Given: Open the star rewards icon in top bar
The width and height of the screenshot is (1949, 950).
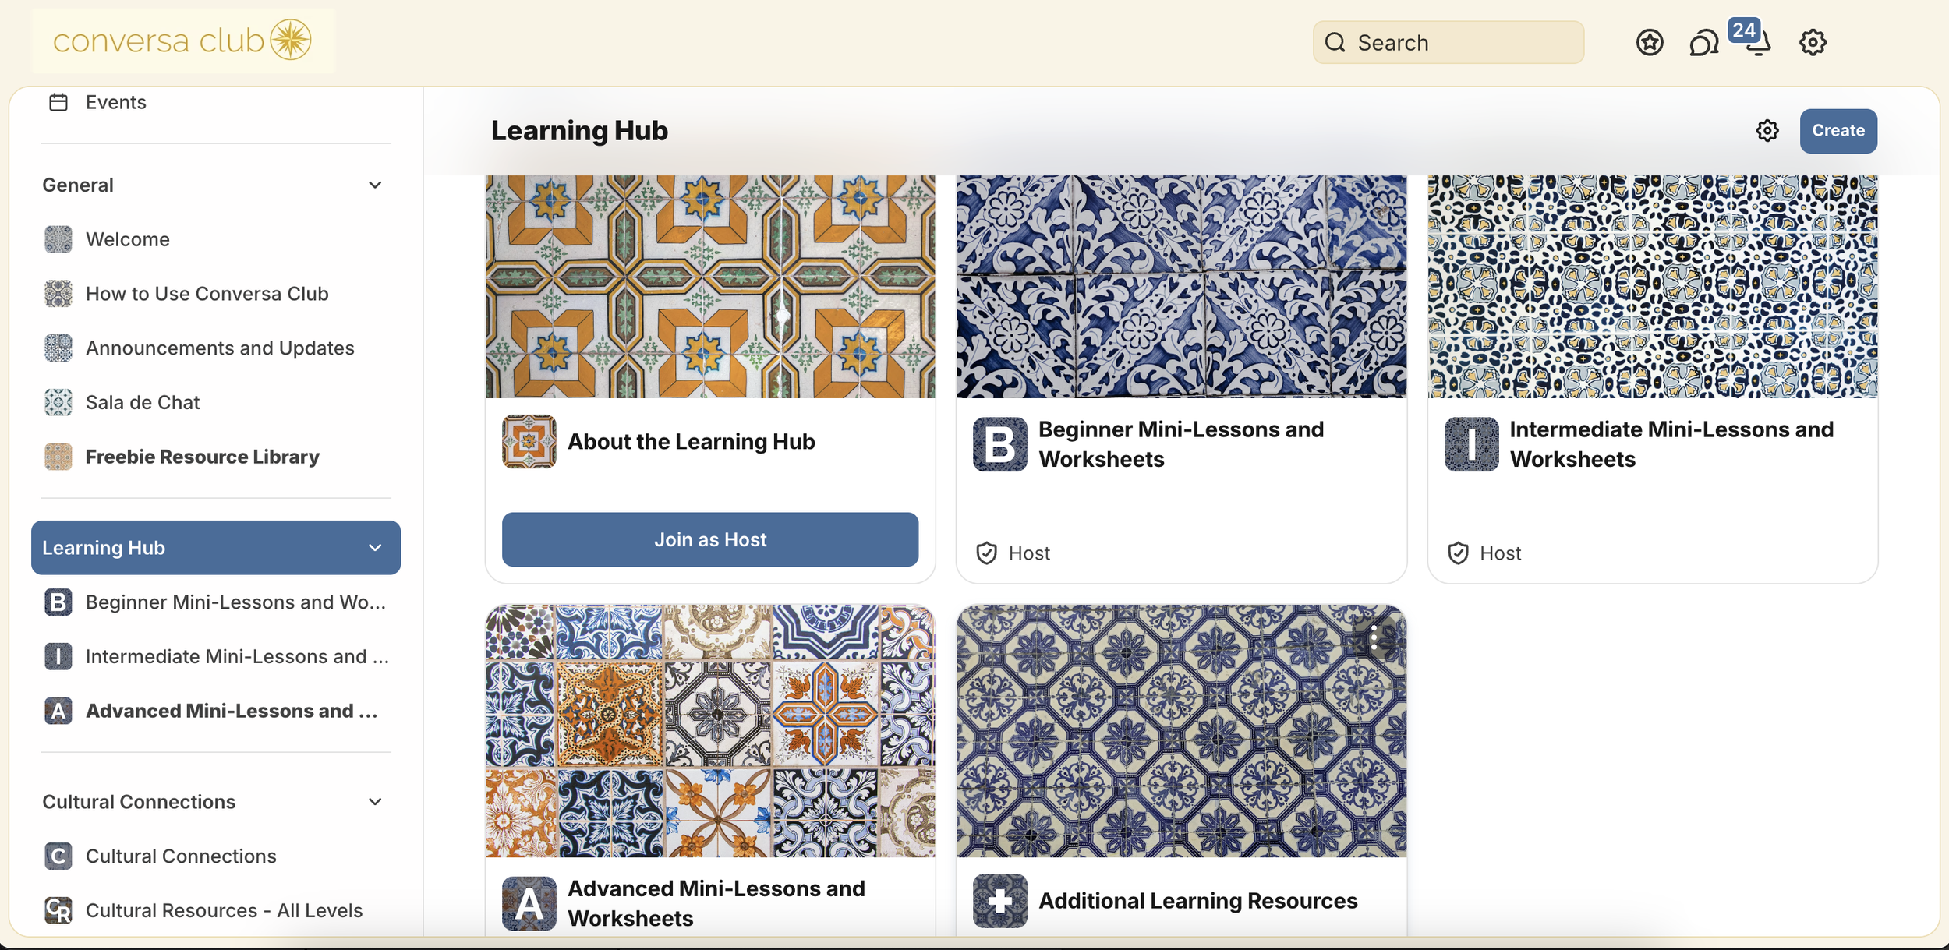Looking at the screenshot, I should (1648, 42).
